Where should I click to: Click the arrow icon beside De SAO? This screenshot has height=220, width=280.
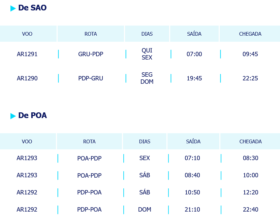(x=13, y=8)
